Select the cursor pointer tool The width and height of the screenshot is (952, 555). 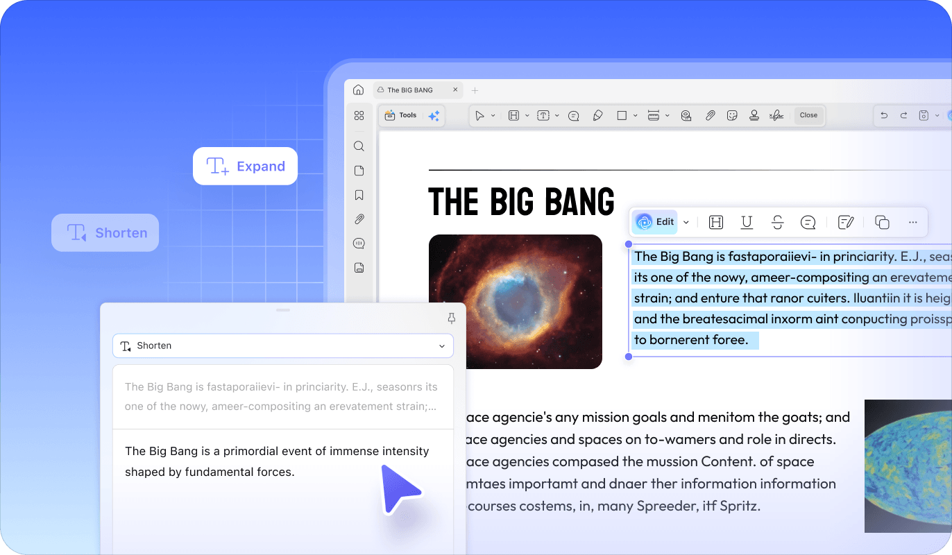pos(479,116)
